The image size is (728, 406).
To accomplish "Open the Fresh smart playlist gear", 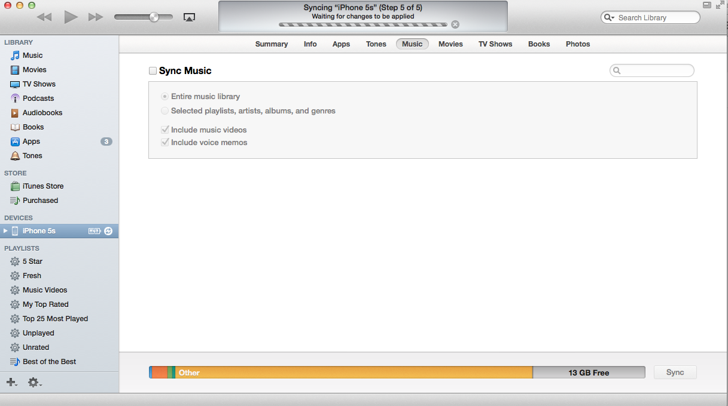I will click(x=15, y=276).
